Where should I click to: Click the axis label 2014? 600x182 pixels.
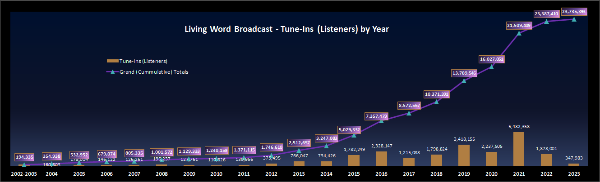click(x=326, y=173)
